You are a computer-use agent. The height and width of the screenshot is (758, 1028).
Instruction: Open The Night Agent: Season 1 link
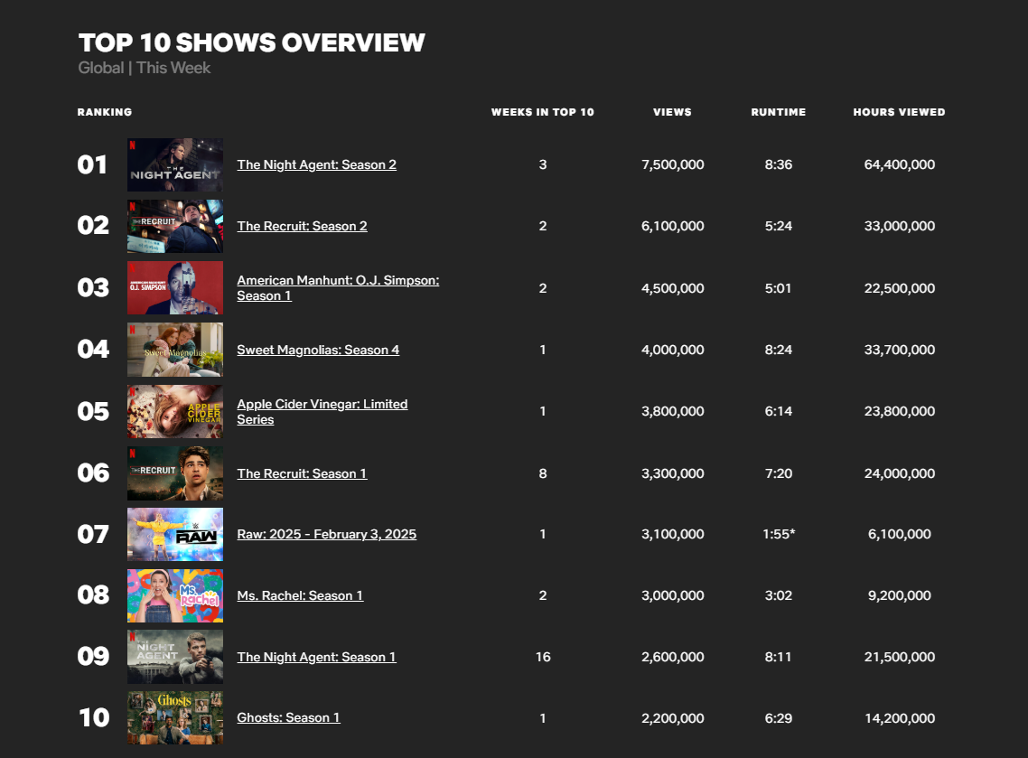coord(317,657)
